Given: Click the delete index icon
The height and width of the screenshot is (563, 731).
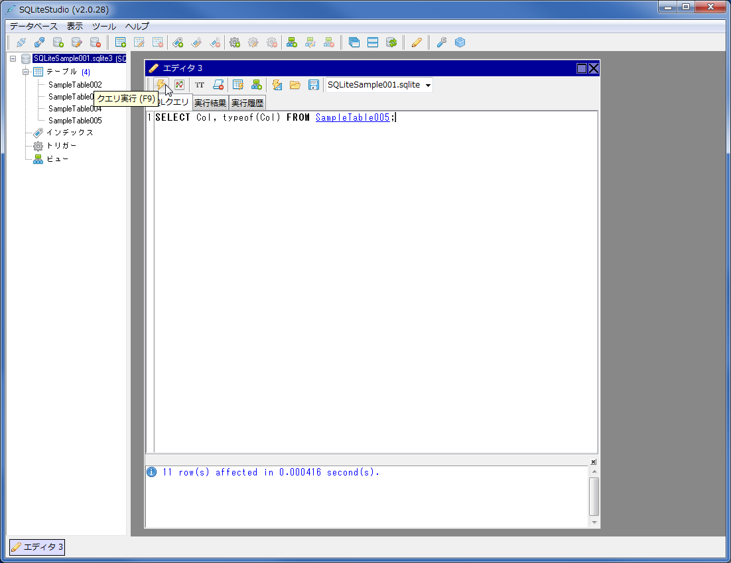Looking at the screenshot, I should (216, 43).
